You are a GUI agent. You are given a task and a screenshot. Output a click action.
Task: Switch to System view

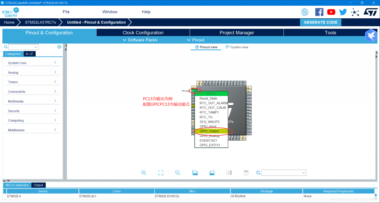click(x=237, y=47)
